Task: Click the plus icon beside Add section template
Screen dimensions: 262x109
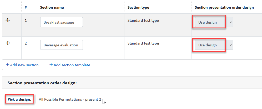Action: (51, 65)
